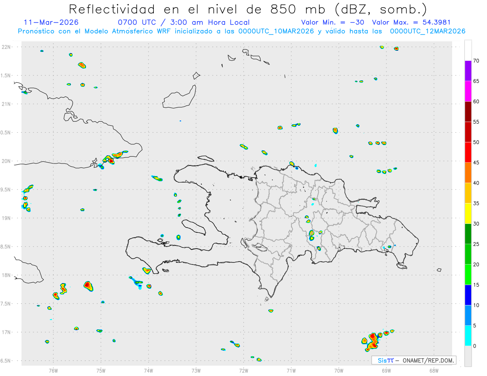Click the colorbar label '60'

coord(476,101)
